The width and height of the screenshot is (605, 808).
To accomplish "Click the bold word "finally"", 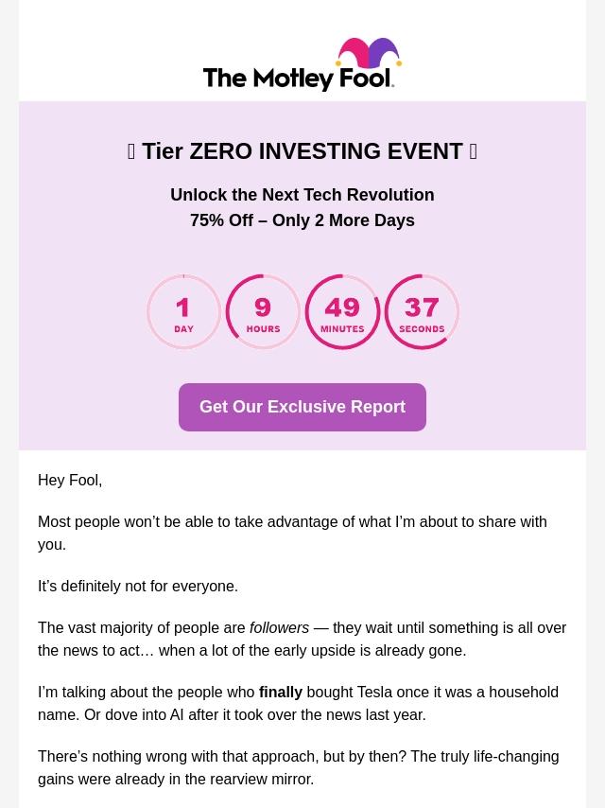I will 281,693.
